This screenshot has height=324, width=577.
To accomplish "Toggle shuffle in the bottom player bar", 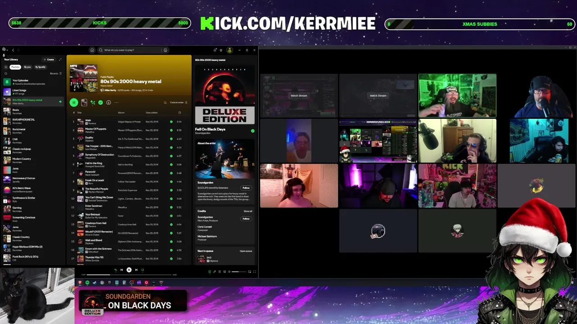I will point(115,270).
